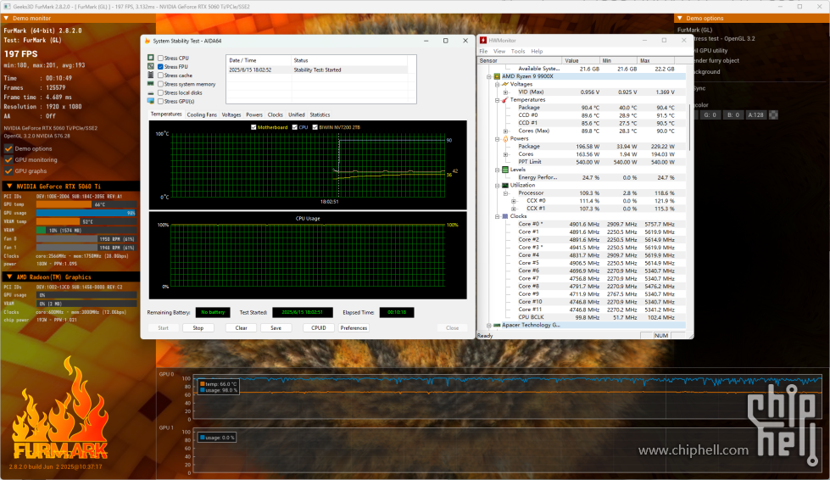Open the Unified tab
Screen dimensions: 830x480
click(297, 114)
